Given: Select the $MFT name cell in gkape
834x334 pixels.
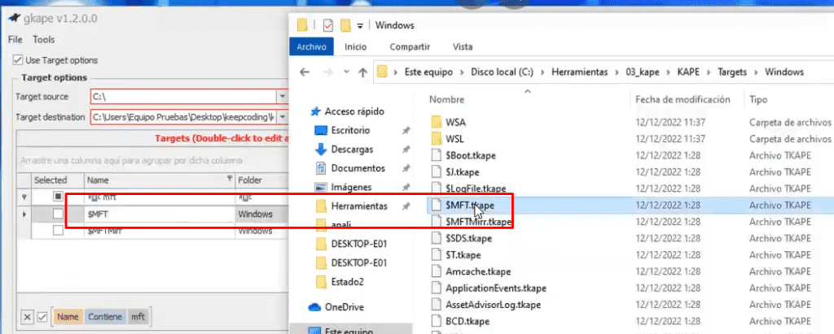Looking at the screenshot, I should 159,214.
